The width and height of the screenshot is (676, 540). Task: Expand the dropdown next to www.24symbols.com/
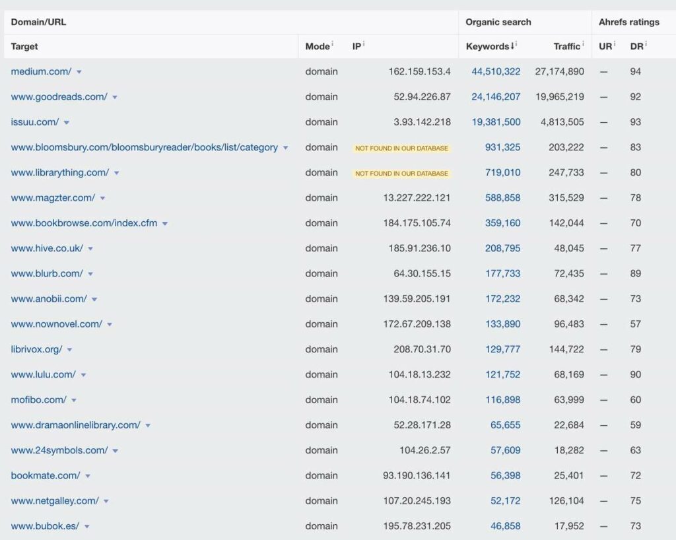(x=115, y=452)
